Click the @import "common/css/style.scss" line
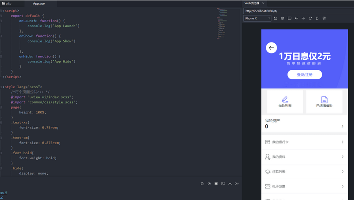Viewport: 354px width, 200px height. click(x=44, y=102)
